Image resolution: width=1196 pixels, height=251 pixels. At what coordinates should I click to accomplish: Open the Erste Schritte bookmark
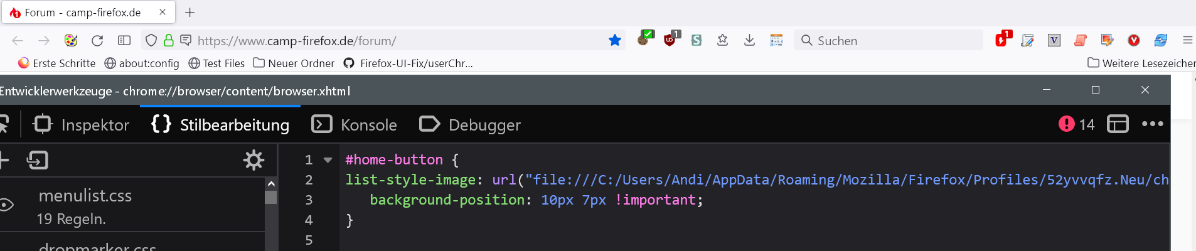(x=57, y=63)
